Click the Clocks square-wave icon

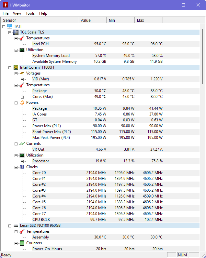22,167
